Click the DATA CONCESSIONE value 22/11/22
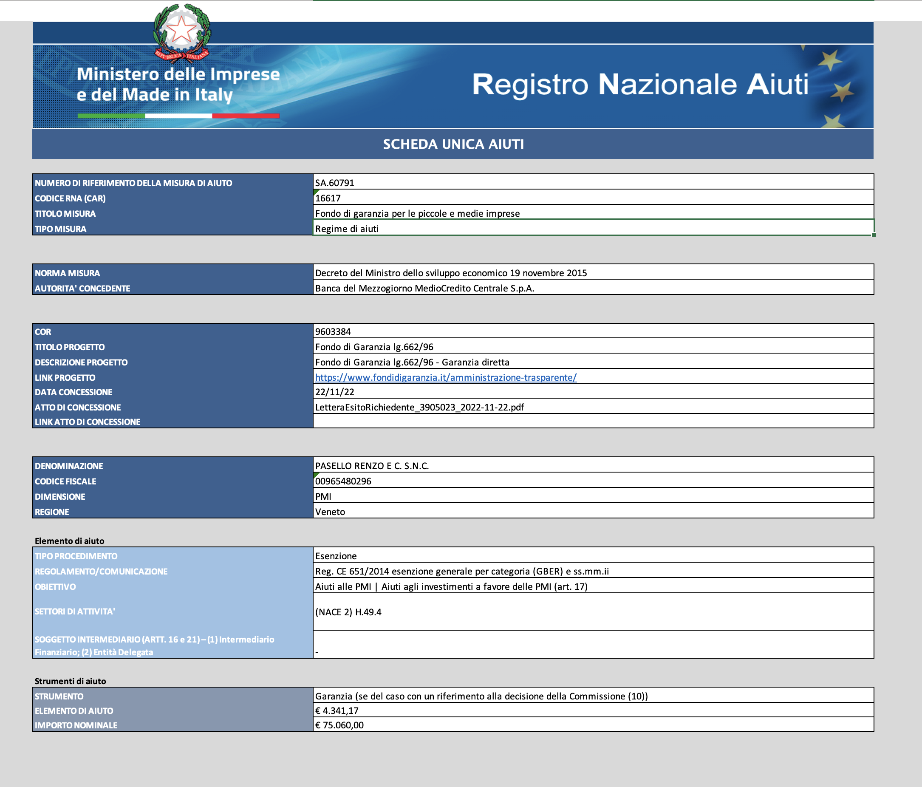This screenshot has width=922, height=787. (335, 392)
